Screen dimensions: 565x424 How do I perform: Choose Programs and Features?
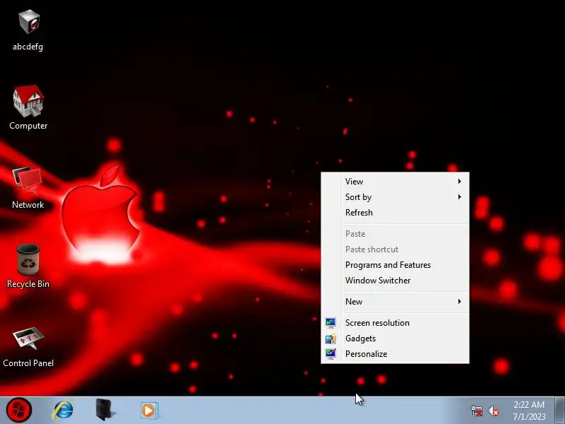[395, 264]
